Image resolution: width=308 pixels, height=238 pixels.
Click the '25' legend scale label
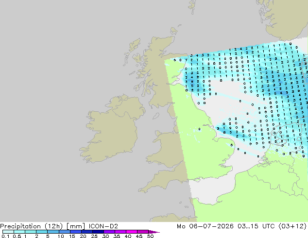tap(94, 236)
